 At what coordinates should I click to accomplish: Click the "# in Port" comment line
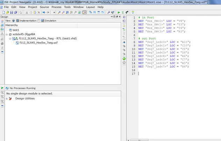pos(146,18)
